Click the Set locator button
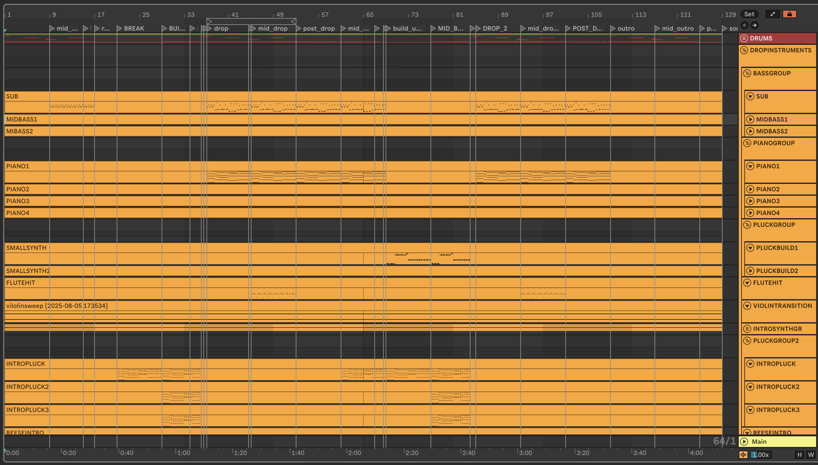Viewport: 818px width, 465px height. [749, 14]
